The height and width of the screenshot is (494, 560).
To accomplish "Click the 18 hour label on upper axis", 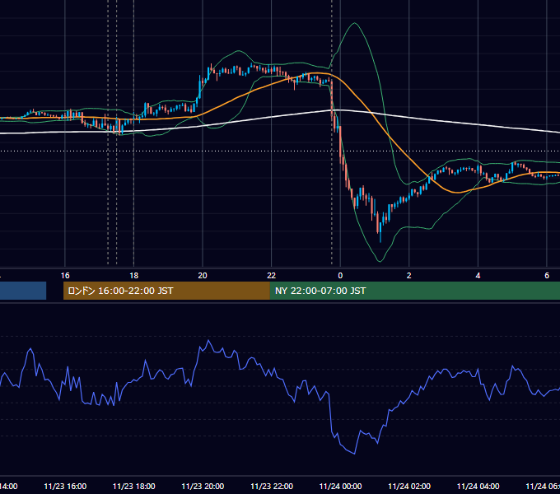I will click(x=134, y=276).
